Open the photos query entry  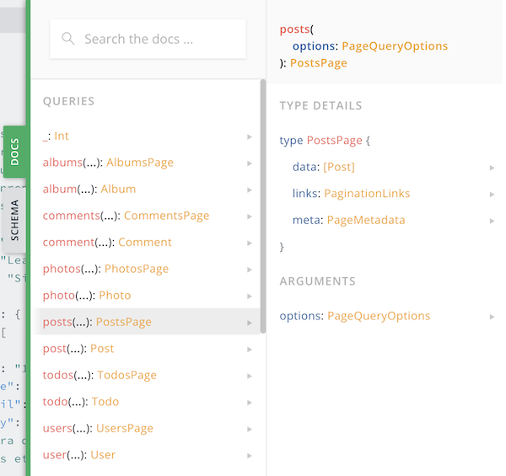click(105, 269)
